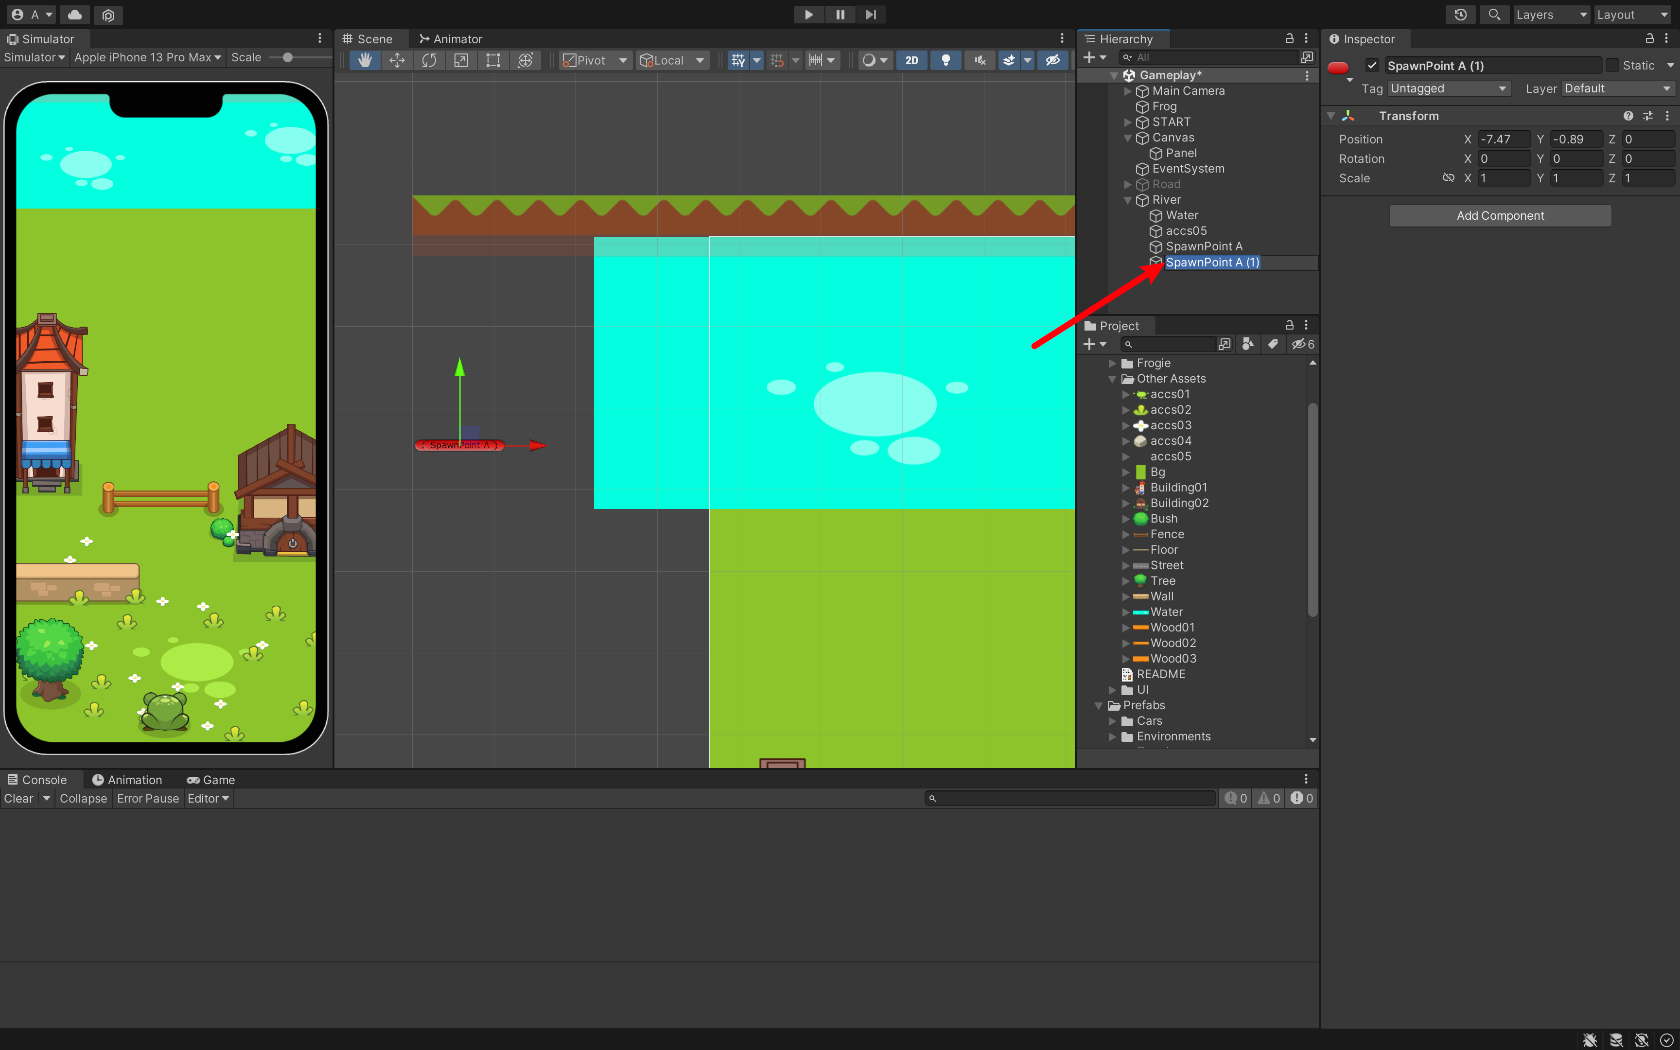The width and height of the screenshot is (1680, 1050).
Task: Collapse the Other Assets folder
Action: pos(1112,379)
